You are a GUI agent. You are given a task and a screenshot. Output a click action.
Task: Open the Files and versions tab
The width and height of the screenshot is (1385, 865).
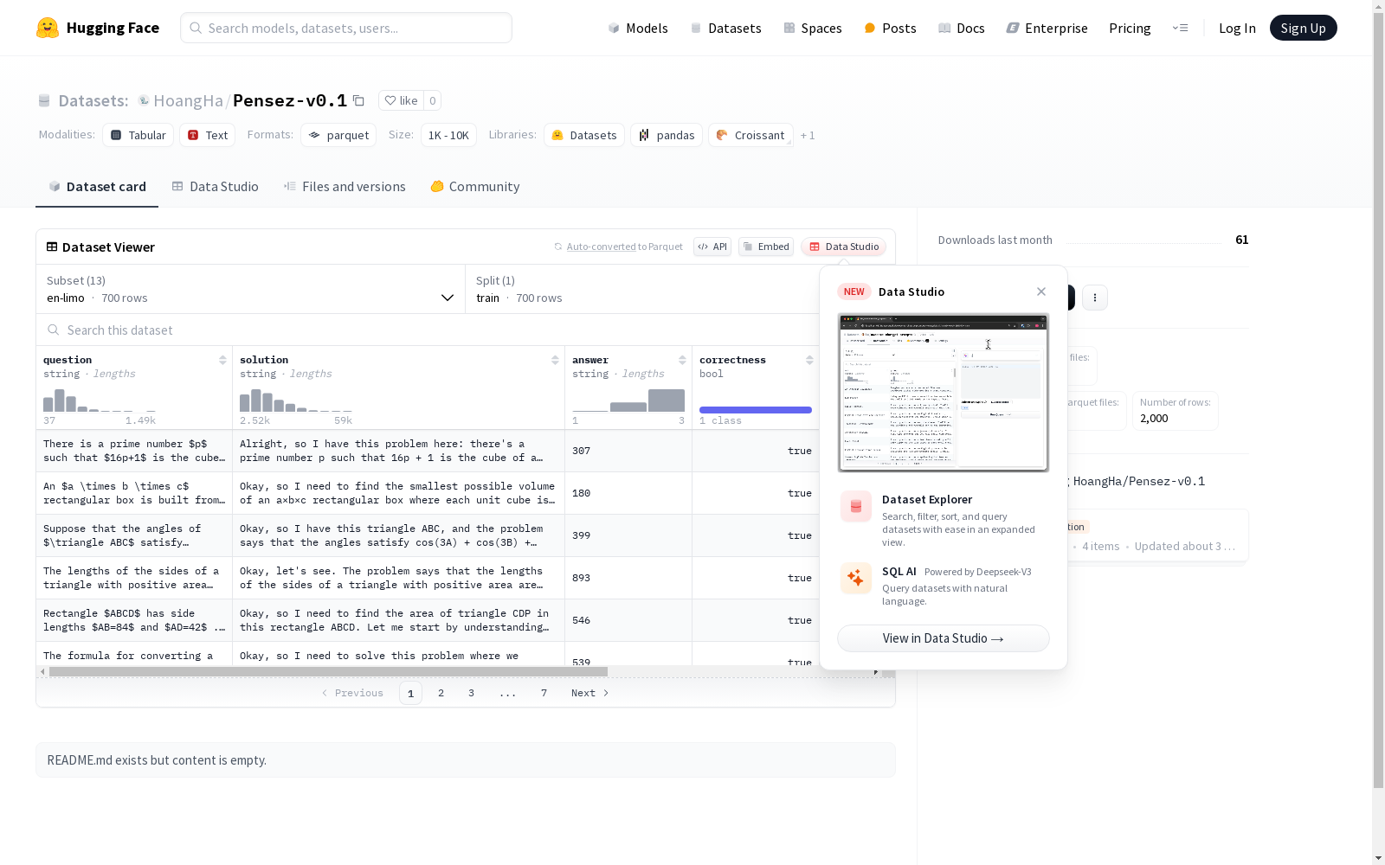pyautogui.click(x=345, y=187)
